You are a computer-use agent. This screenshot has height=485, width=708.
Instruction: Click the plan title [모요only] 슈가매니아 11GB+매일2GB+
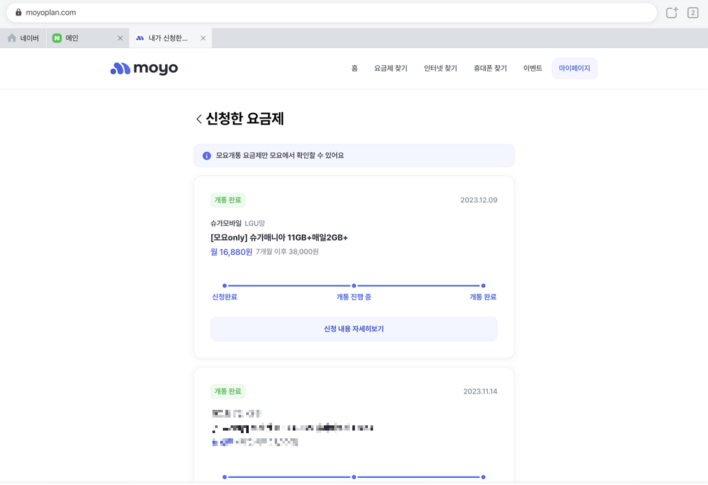279,238
